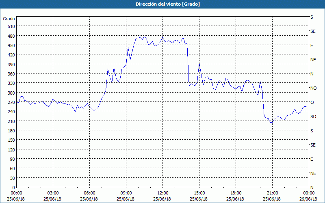
Task: Click the 12:00 time axis label
Action: tap(163, 193)
